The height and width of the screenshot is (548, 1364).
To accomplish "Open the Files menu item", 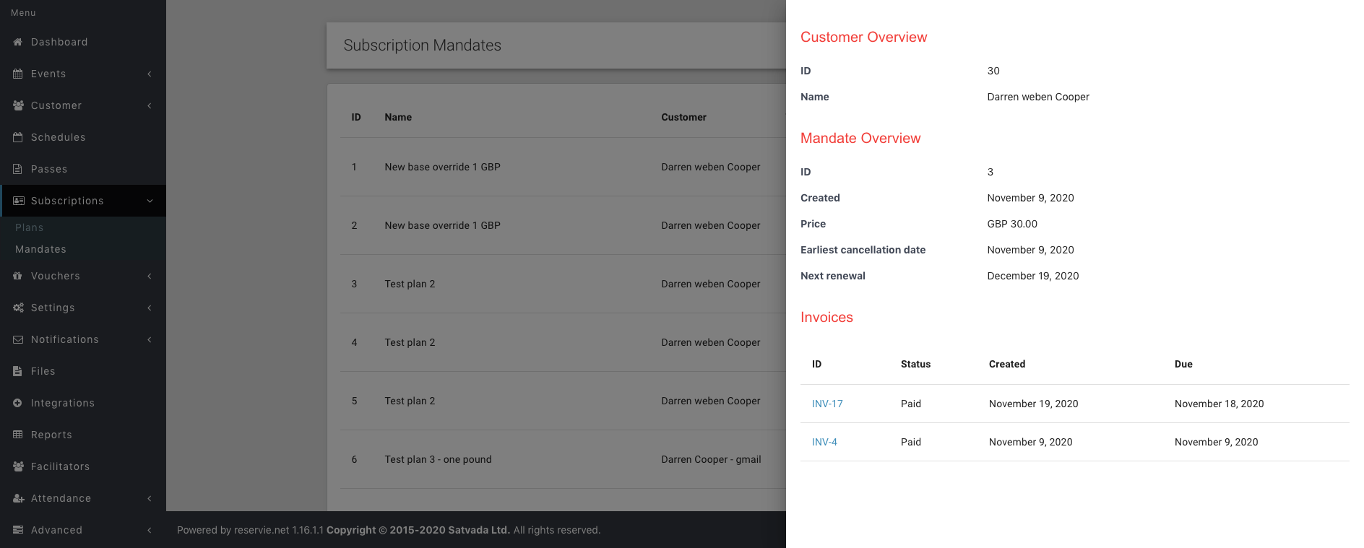I will pyautogui.click(x=83, y=371).
